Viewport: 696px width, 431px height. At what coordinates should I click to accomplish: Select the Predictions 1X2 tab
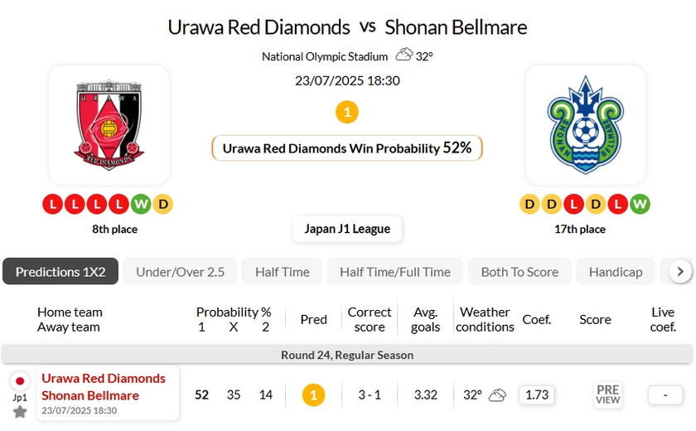pyautogui.click(x=60, y=272)
